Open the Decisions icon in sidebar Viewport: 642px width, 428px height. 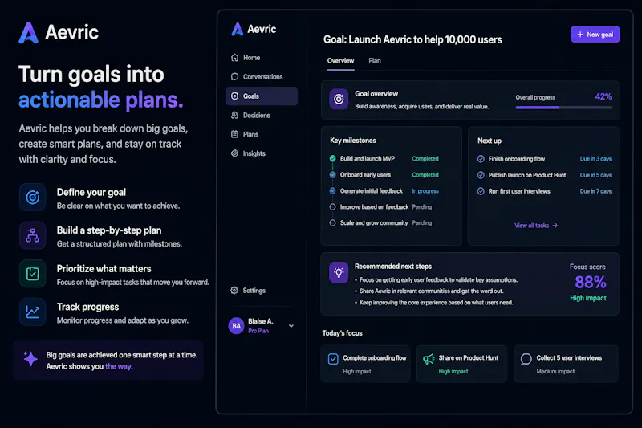(x=234, y=115)
